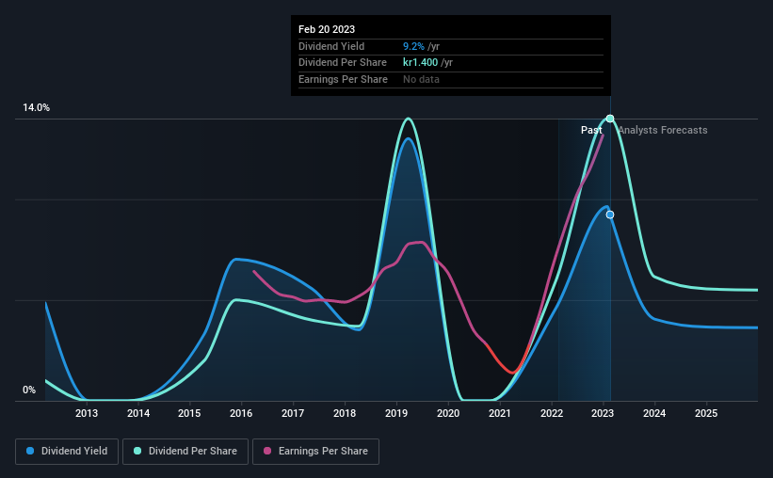The image size is (773, 478).
Task: Click the Analysts Forecasts label
Action: point(663,130)
